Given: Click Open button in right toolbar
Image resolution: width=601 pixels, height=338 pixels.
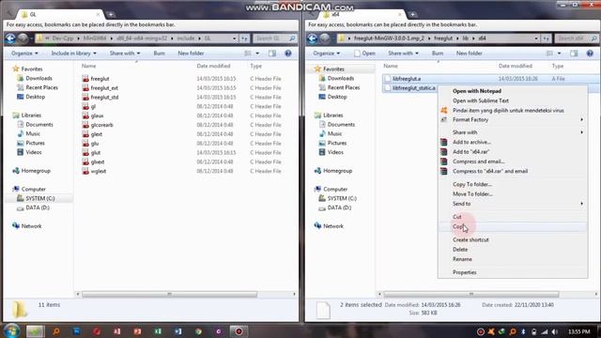Looking at the screenshot, I should pyautogui.click(x=365, y=54).
